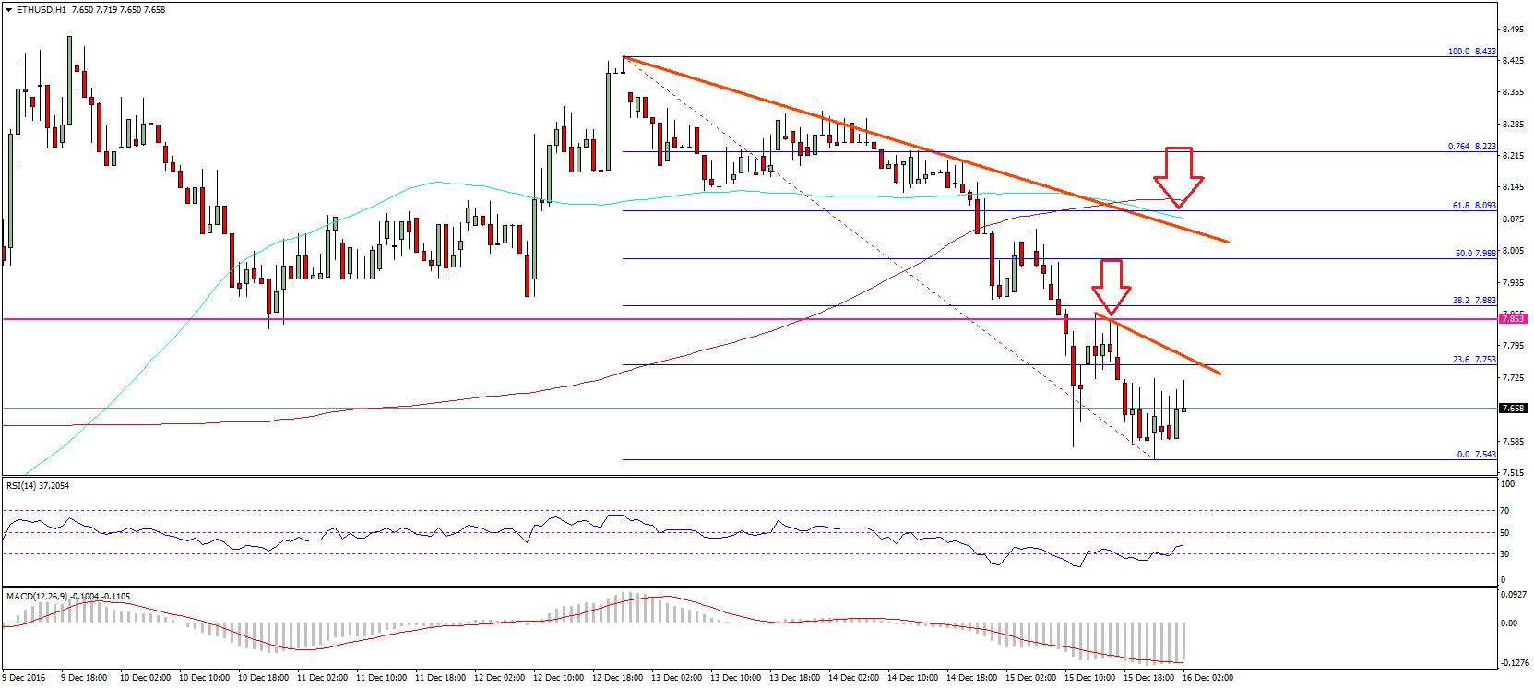Click price axis value 7.725
The height and width of the screenshot is (688, 1534).
coord(1513,378)
